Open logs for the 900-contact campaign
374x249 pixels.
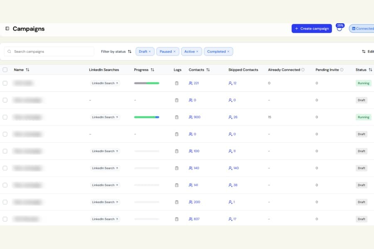coord(177,117)
